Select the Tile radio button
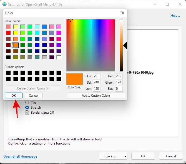 pos(27,103)
